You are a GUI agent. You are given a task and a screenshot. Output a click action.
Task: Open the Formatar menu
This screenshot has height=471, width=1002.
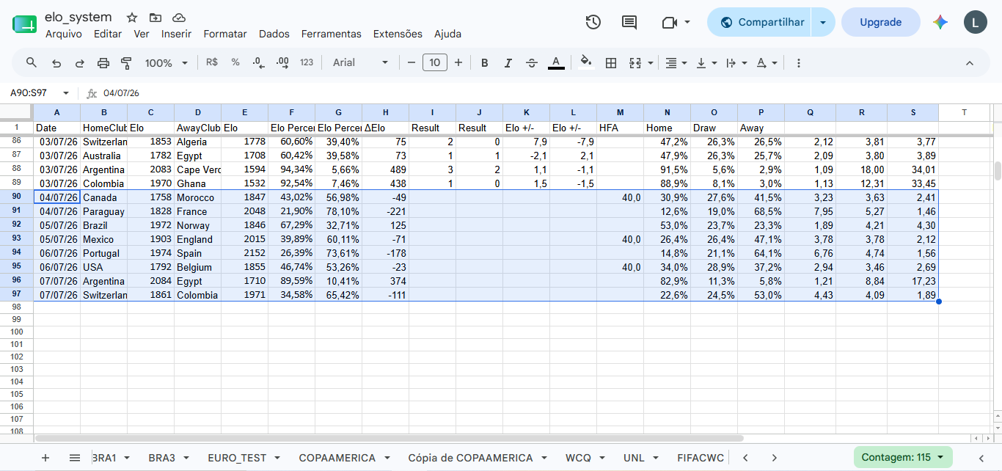[x=225, y=34]
